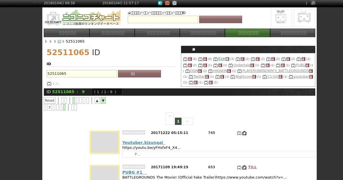
Task: Click the ID input containing 52511065
Action: [82, 74]
